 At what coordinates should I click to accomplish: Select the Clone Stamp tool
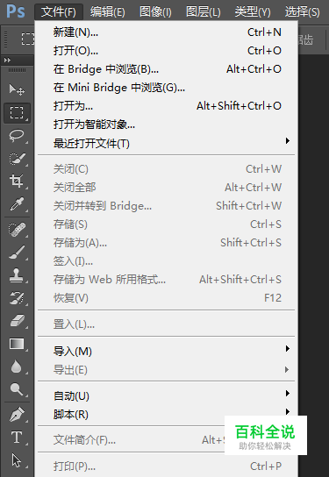coord(17,275)
